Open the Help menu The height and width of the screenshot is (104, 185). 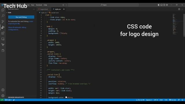[x=45, y=5]
